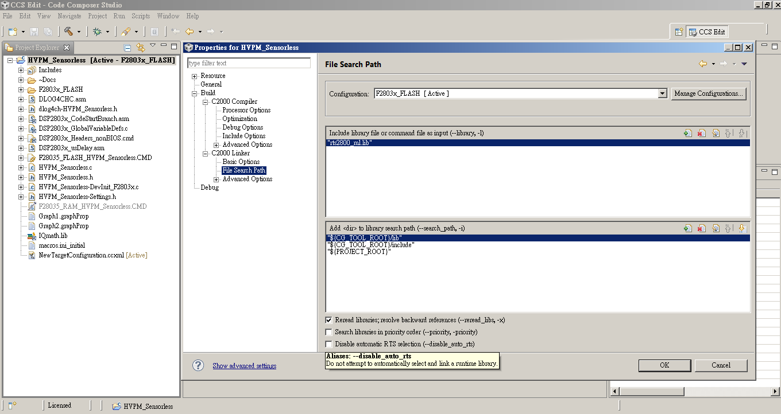Screen dimensions: 781x414
Task: Open the Scripts menu
Action: click(141, 16)
